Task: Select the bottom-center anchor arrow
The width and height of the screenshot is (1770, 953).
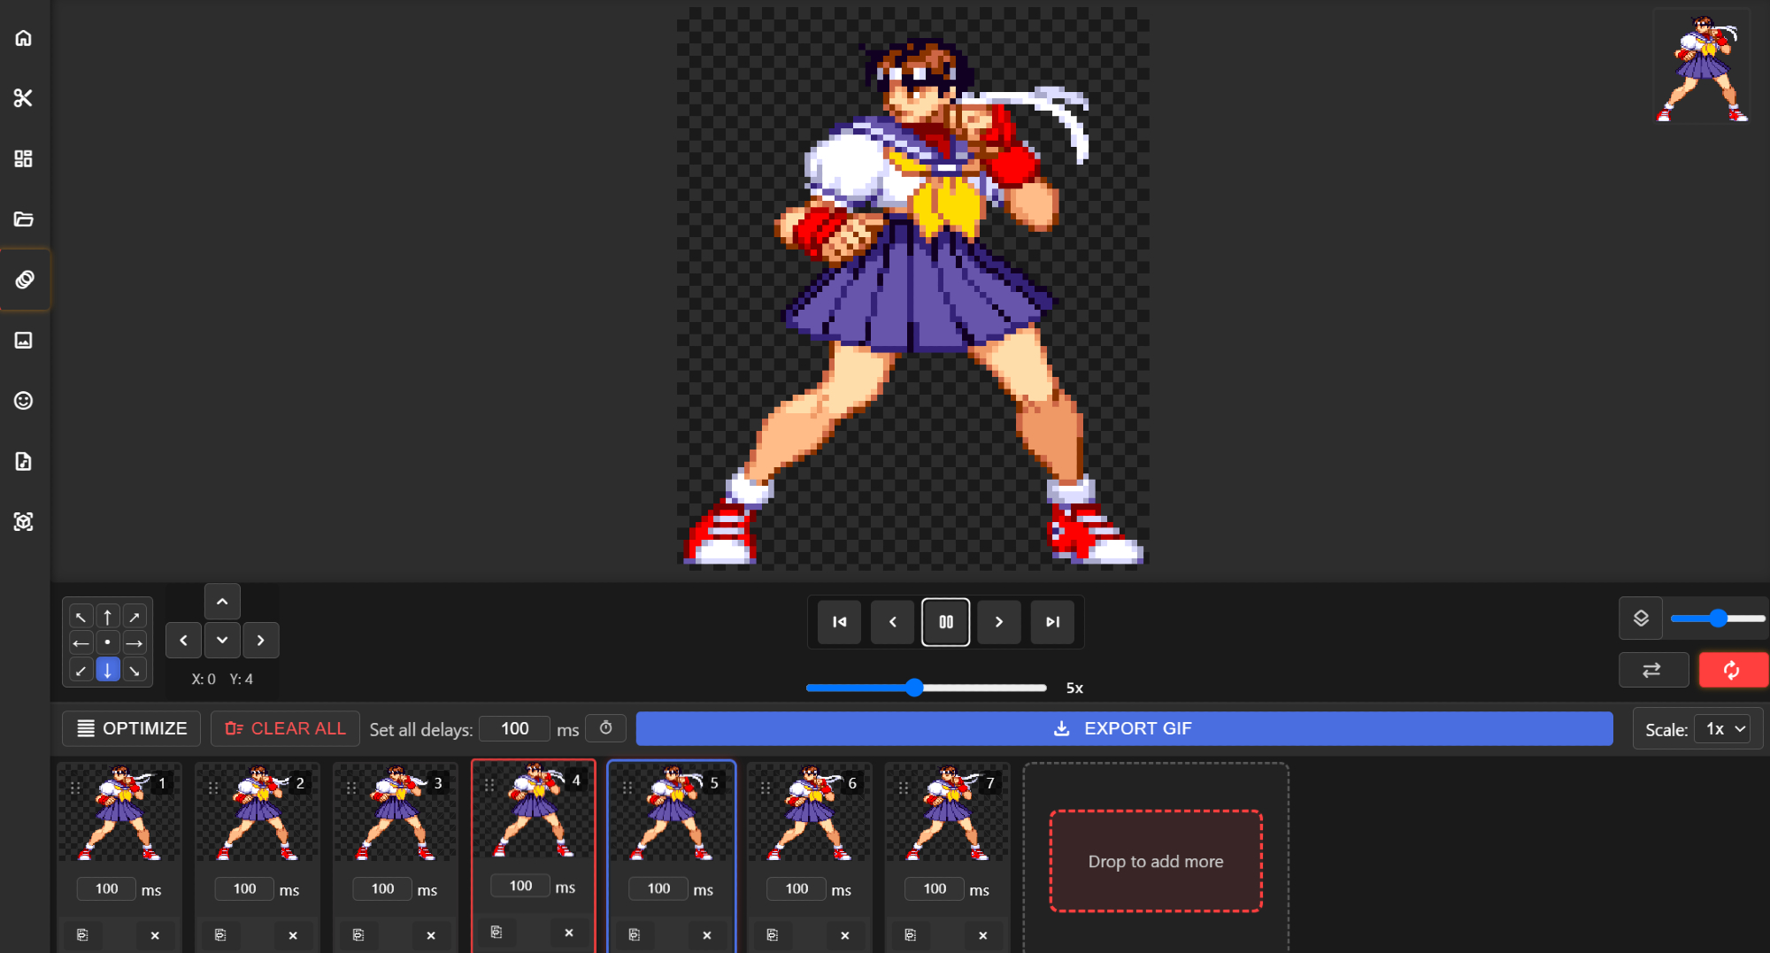Action: pos(107,670)
